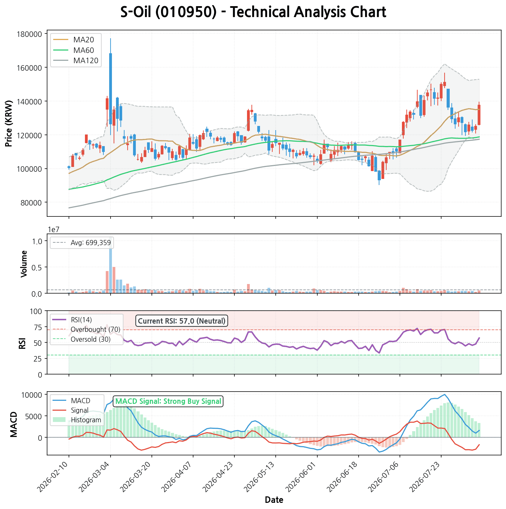
Task: Click the Current RSI: 57.0 (Neutral) annotation
Action: pyautogui.click(x=182, y=321)
